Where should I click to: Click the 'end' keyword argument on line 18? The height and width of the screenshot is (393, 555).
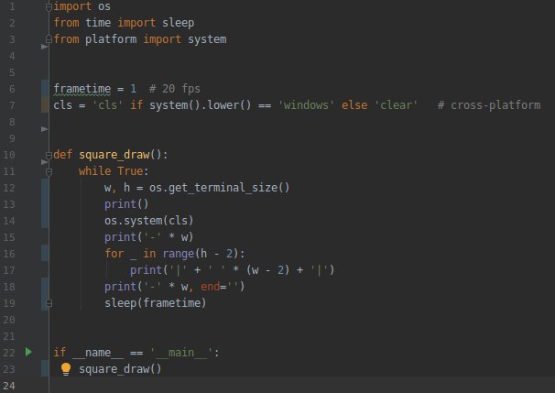click(210, 287)
